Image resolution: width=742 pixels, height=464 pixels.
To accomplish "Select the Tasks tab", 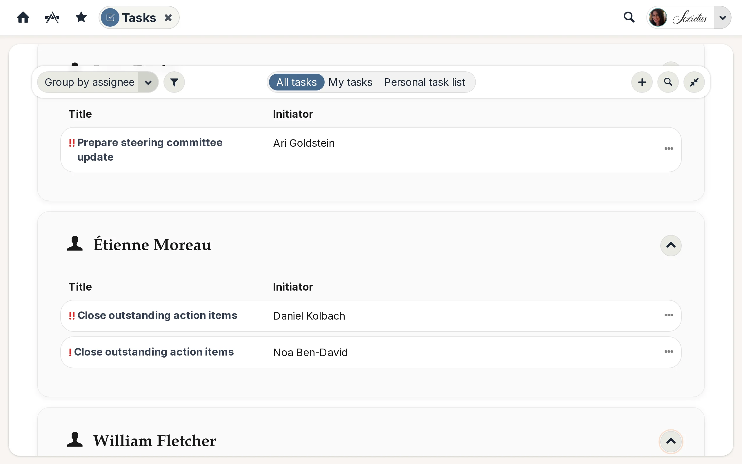I will tap(139, 17).
